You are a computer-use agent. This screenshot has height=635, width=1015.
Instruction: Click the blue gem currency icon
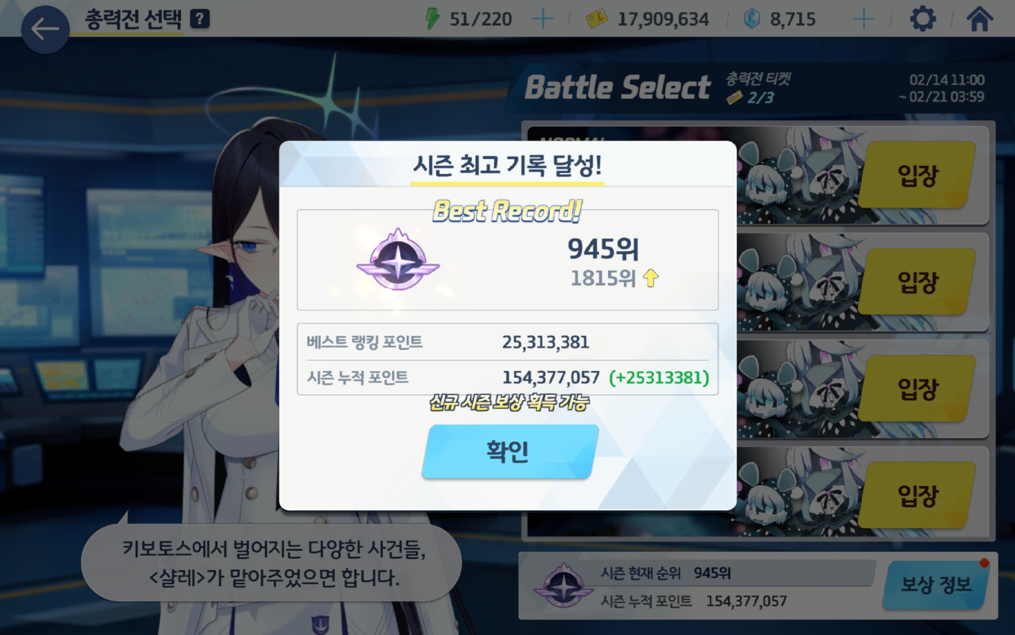coord(752,19)
